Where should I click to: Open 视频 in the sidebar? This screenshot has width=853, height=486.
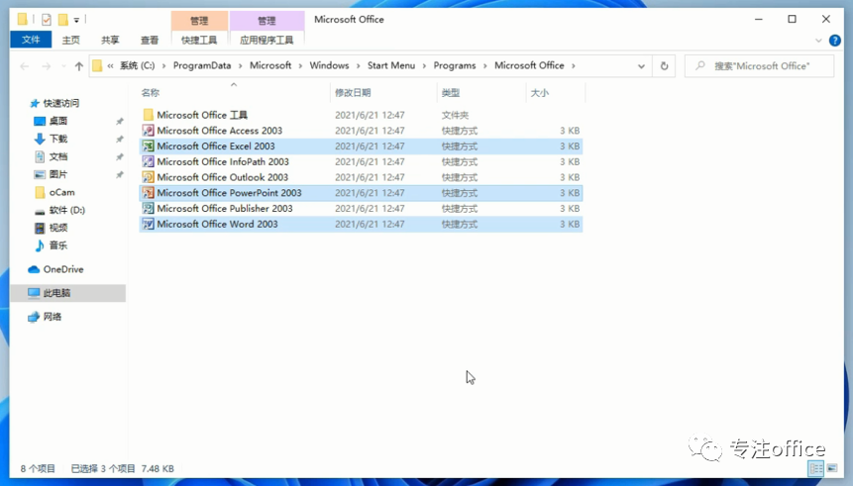click(x=58, y=228)
